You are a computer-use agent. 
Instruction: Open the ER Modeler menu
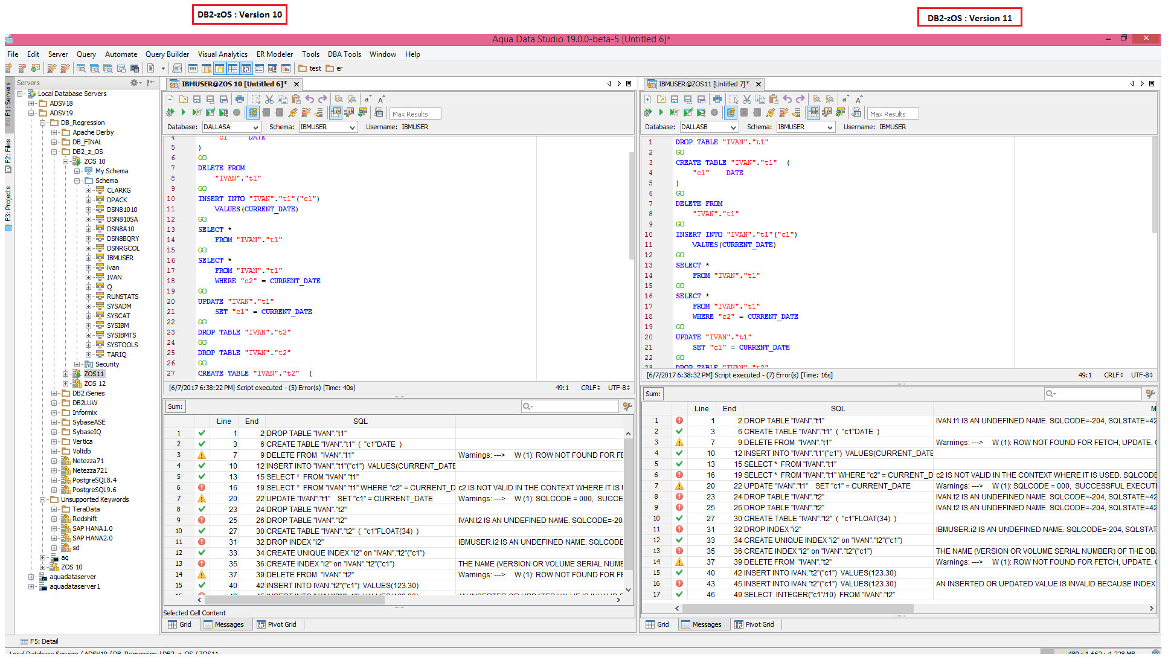pos(275,54)
